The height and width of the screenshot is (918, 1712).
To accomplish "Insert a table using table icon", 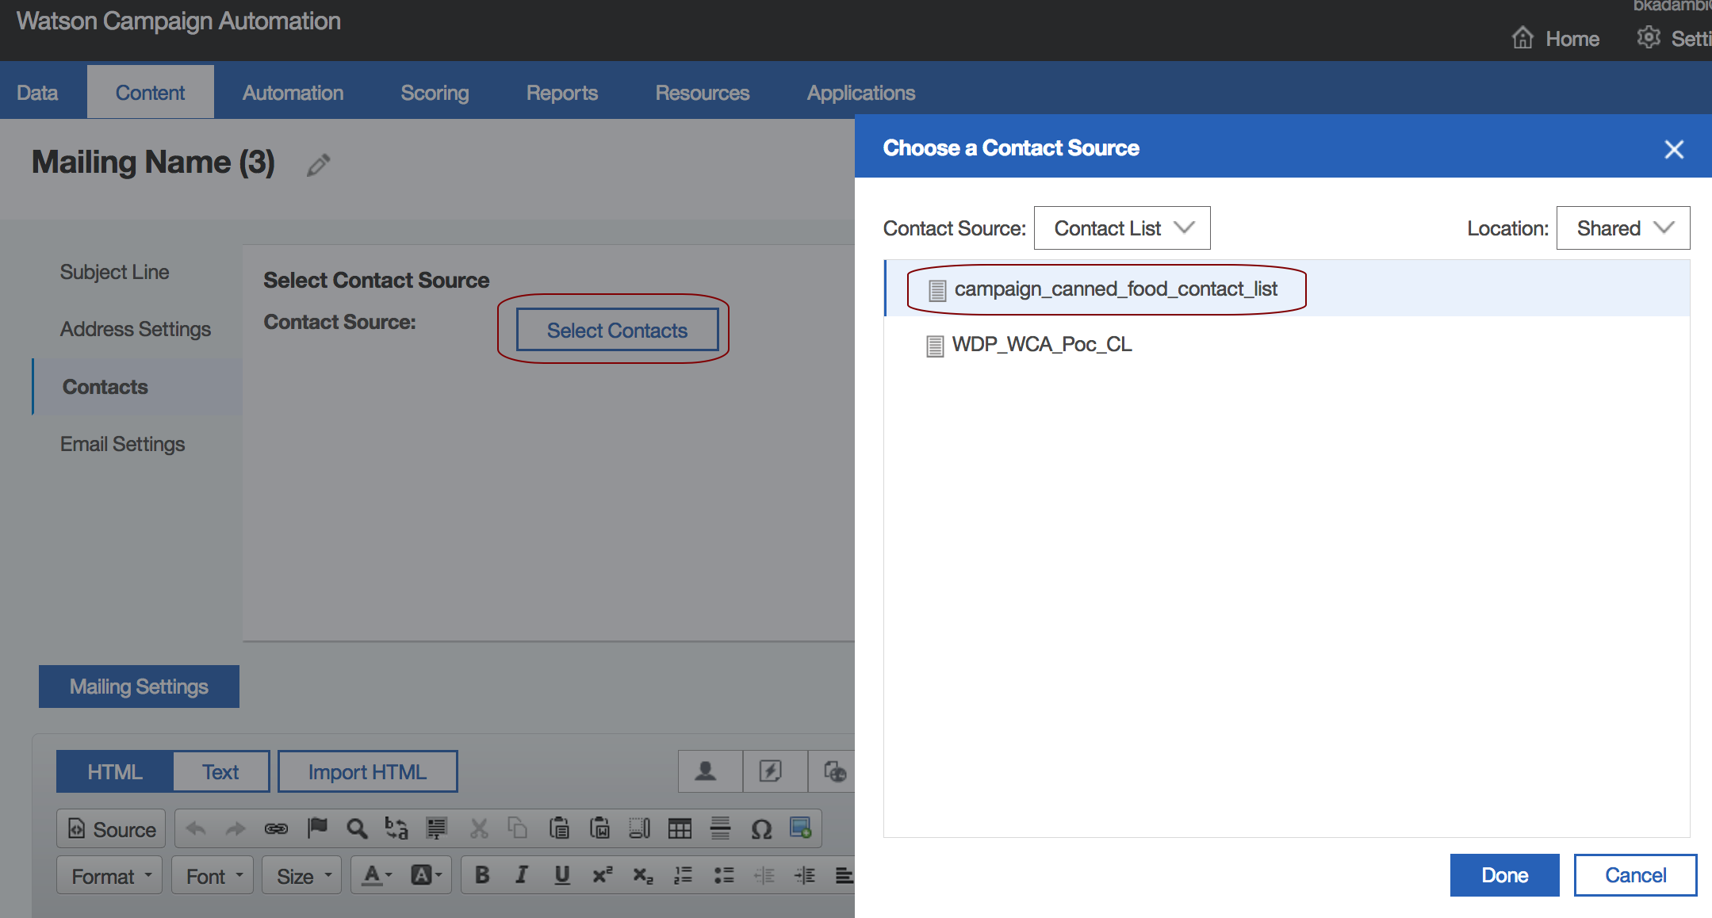I will [680, 829].
